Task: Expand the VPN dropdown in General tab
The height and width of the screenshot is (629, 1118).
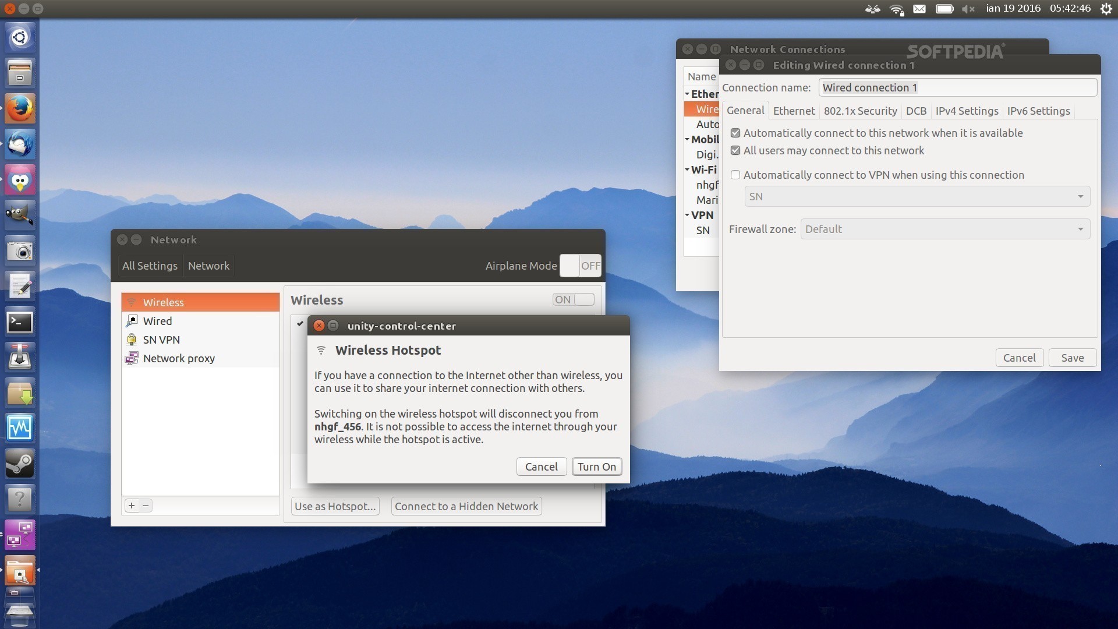Action: pos(1080,196)
